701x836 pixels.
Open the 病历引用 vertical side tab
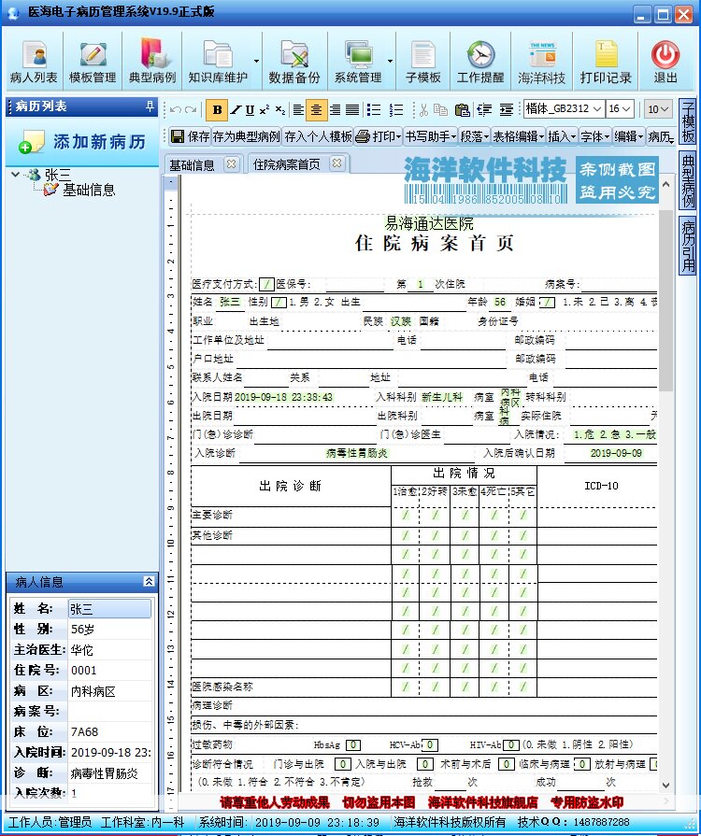pyautogui.click(x=688, y=246)
